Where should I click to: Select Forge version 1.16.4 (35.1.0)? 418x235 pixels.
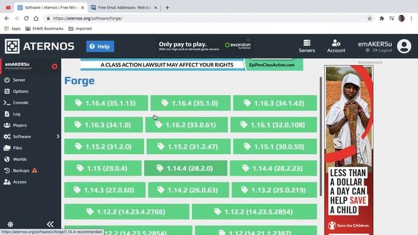pyautogui.click(x=190, y=103)
